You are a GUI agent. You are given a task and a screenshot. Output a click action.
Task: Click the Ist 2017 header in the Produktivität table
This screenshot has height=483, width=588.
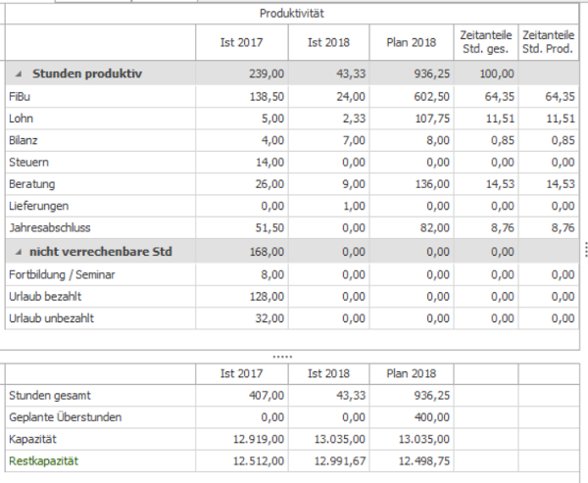pyautogui.click(x=241, y=42)
